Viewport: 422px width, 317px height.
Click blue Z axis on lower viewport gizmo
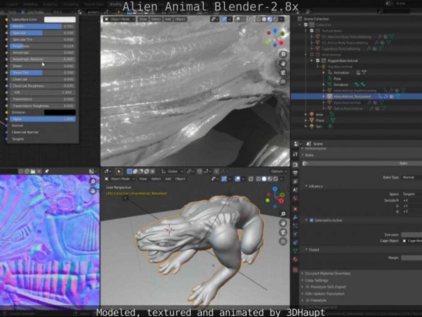click(275, 189)
